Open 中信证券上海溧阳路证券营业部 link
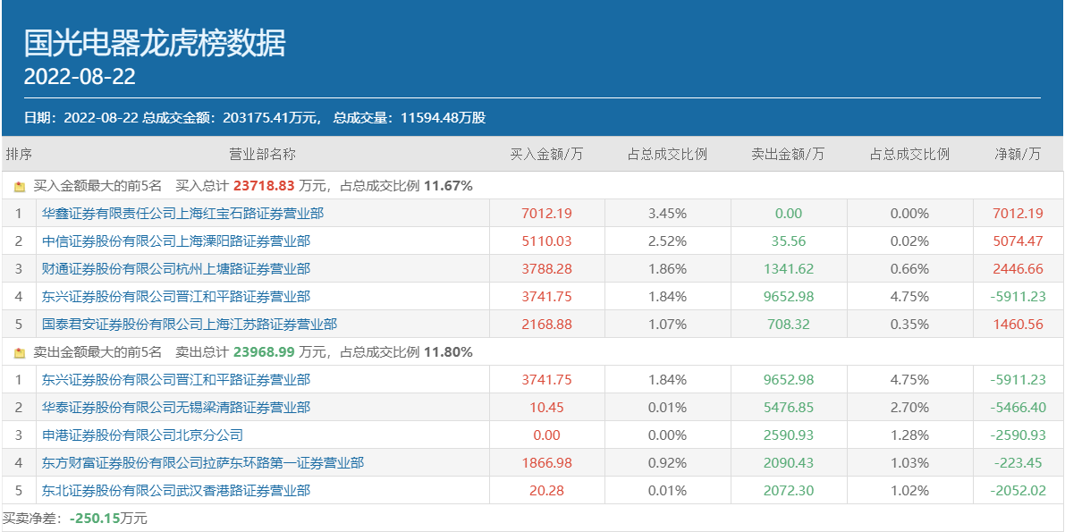The width and height of the screenshot is (1065, 532). 175,241
